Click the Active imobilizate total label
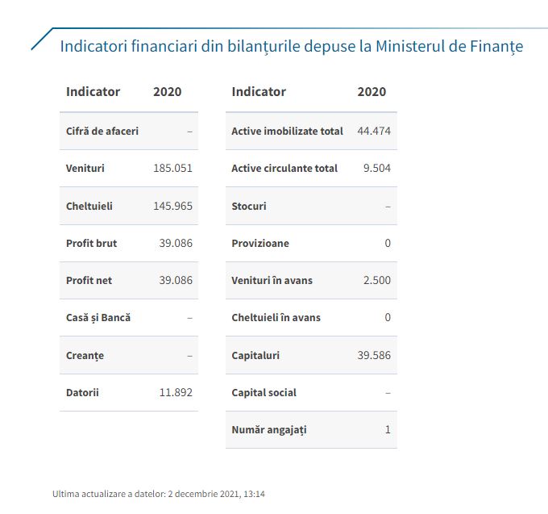The width and height of the screenshot is (548, 514). coord(287,131)
